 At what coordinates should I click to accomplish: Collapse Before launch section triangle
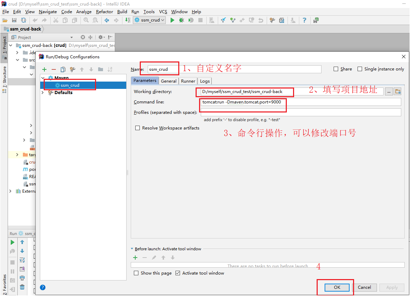tap(132, 249)
